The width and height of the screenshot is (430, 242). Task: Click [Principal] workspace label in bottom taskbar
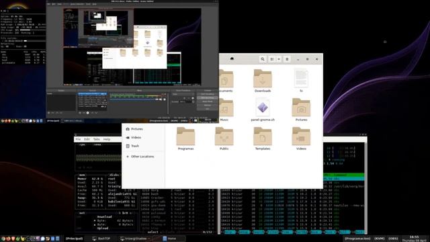(x=74, y=239)
